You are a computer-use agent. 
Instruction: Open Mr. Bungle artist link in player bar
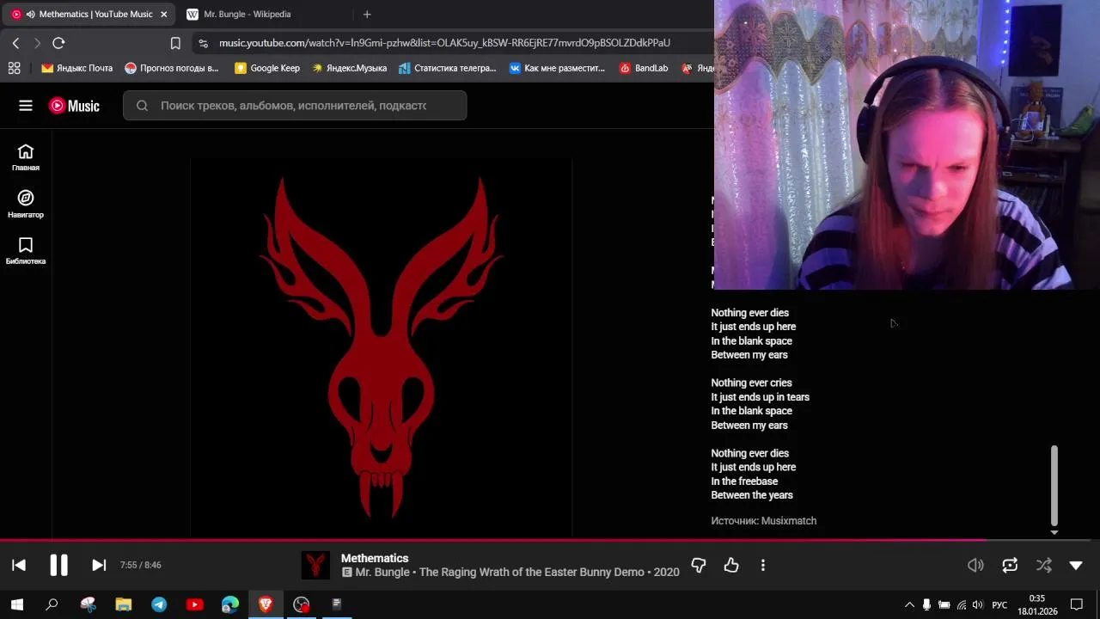coord(383,573)
